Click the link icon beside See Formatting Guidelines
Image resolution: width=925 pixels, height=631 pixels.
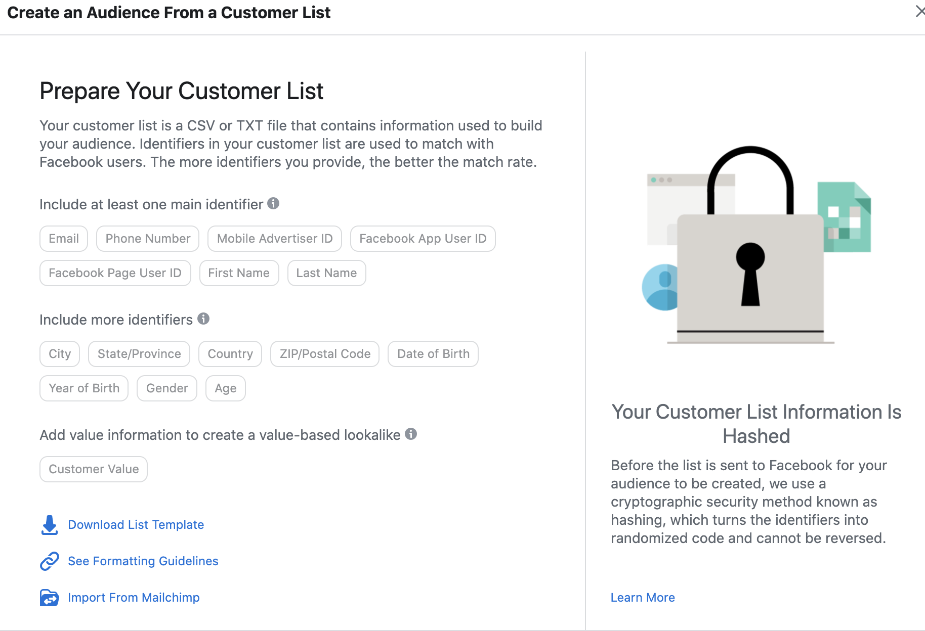(49, 561)
